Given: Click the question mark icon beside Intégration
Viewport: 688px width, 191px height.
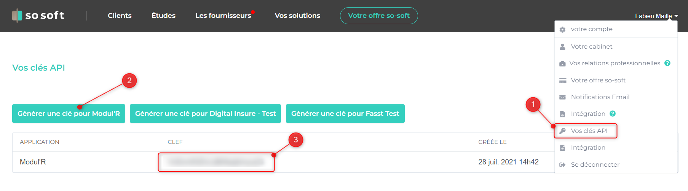Looking at the screenshot, I should click(613, 114).
